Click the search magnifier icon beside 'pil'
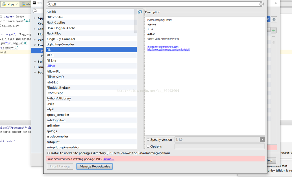The width and height of the screenshot is (292, 177). pyautogui.click(x=49, y=4)
